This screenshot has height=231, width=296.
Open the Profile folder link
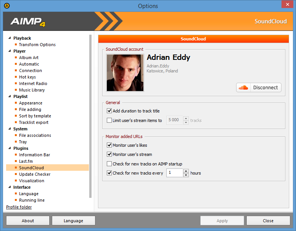point(19,207)
